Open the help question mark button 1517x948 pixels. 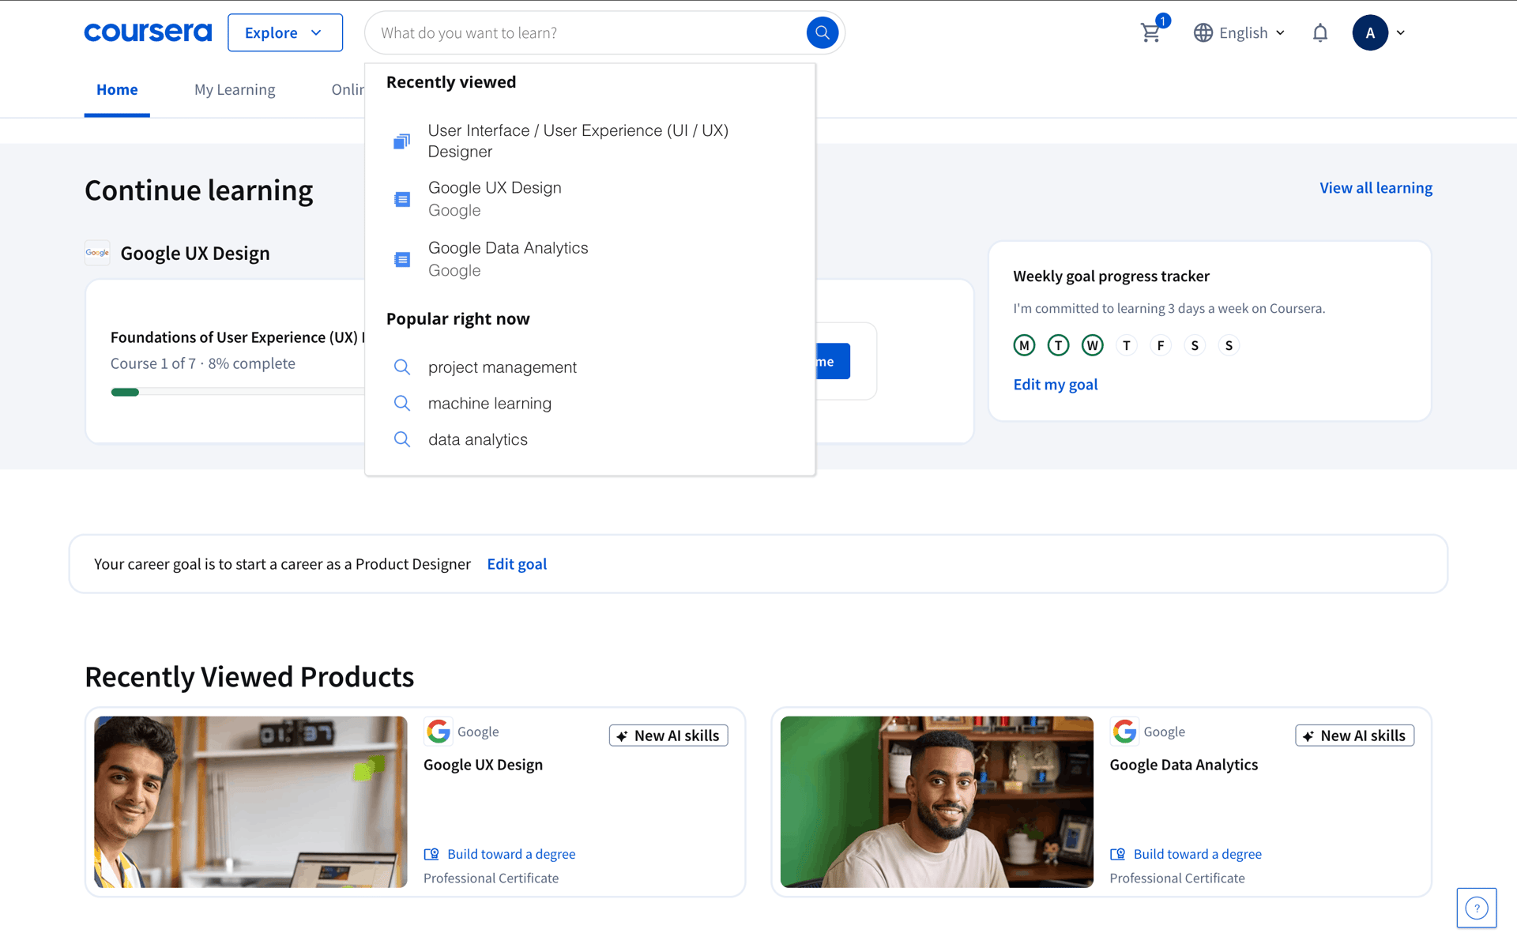(1476, 908)
